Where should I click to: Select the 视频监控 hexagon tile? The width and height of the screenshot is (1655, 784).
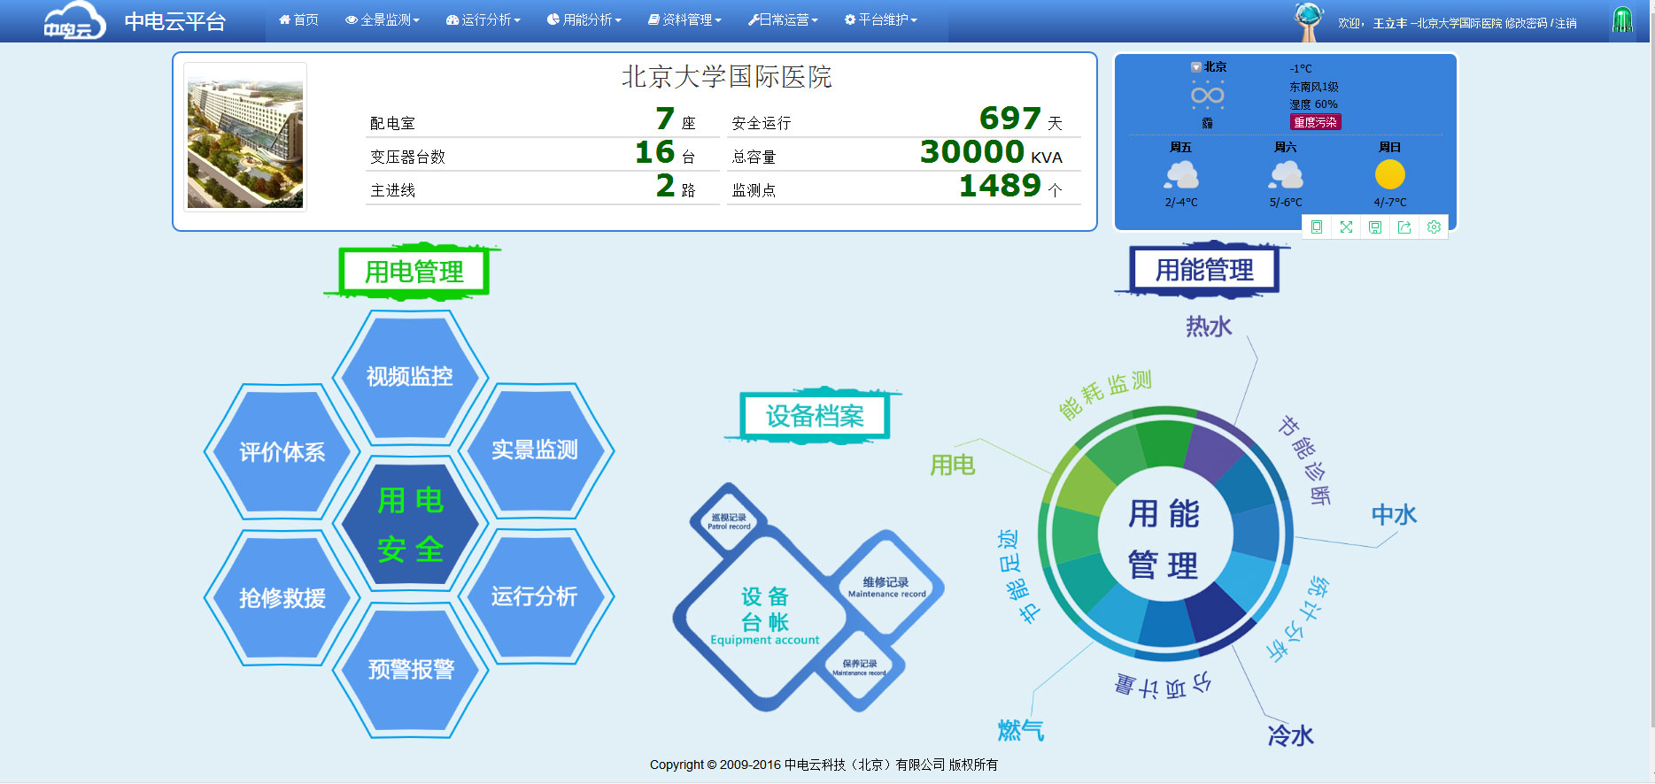tap(410, 377)
